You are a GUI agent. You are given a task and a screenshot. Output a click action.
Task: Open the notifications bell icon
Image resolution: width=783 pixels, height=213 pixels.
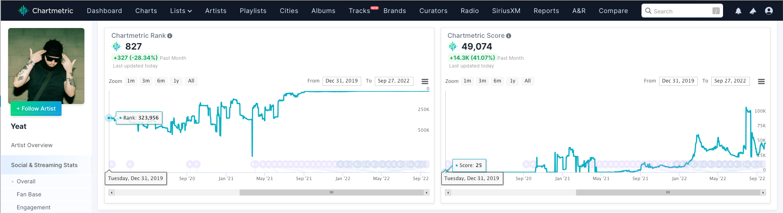pos(738,11)
